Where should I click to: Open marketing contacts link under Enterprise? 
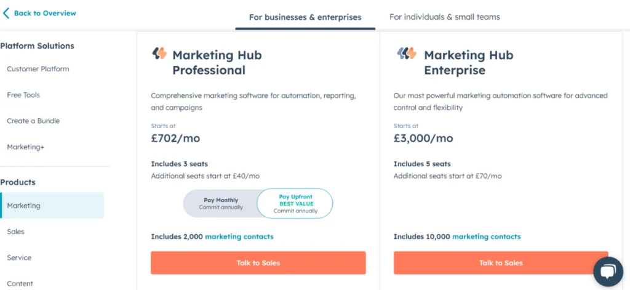(486, 236)
